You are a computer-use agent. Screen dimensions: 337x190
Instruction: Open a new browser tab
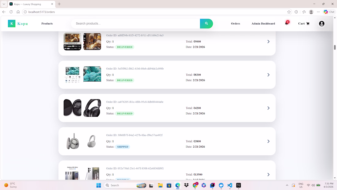[x=59, y=4]
